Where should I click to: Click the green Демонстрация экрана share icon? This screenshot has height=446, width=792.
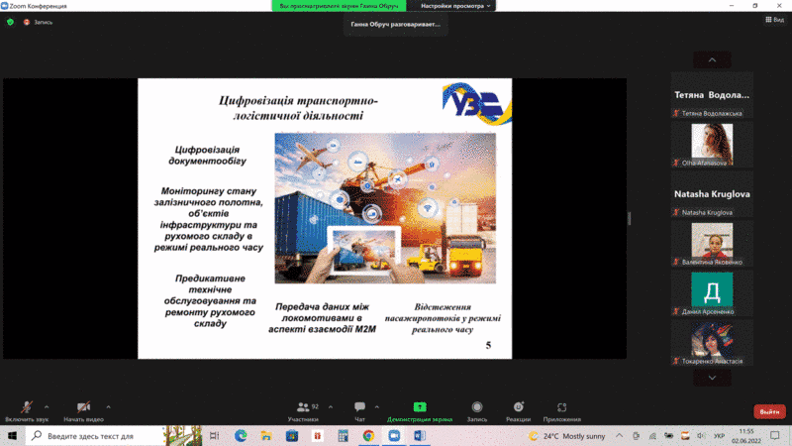(420, 407)
